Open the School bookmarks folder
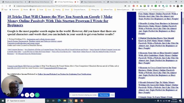Viewport: 184px width, 103px height. (66, 10)
